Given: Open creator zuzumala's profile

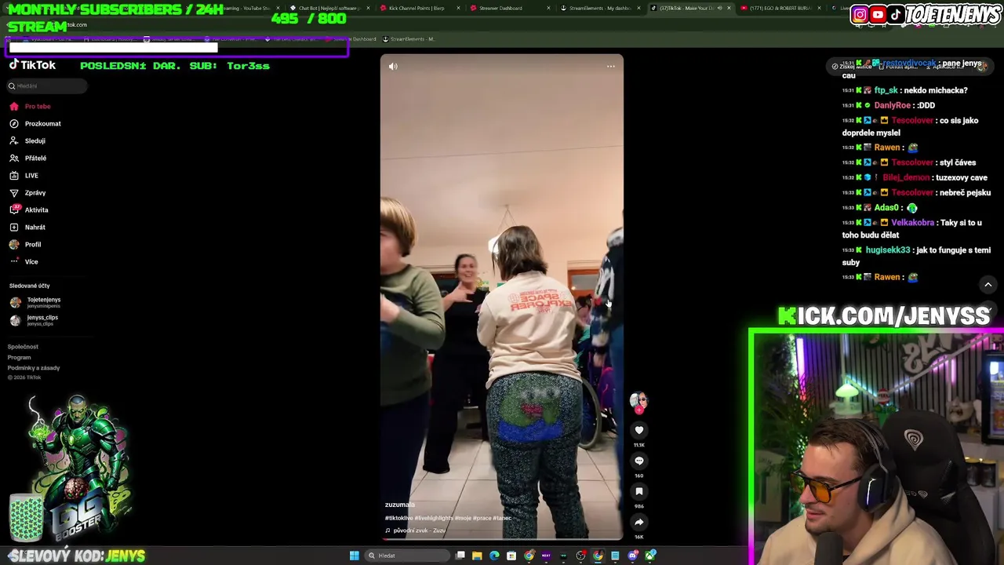Looking at the screenshot, I should coord(399,505).
